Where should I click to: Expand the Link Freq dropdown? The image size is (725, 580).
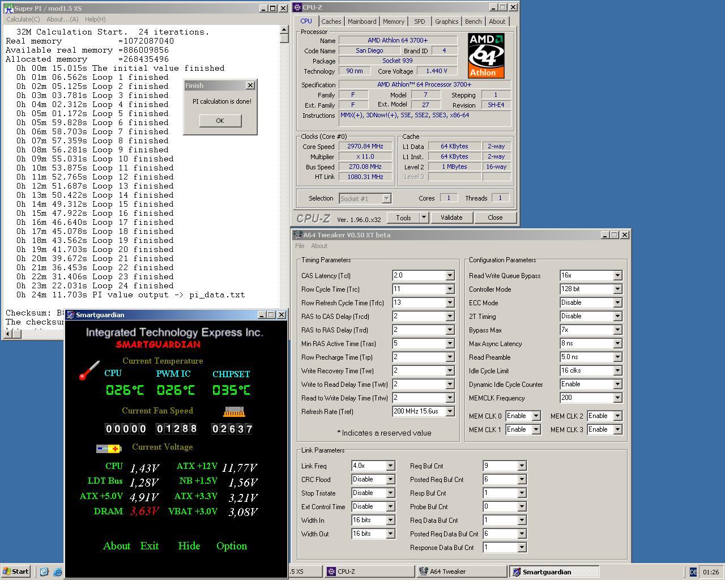390,466
